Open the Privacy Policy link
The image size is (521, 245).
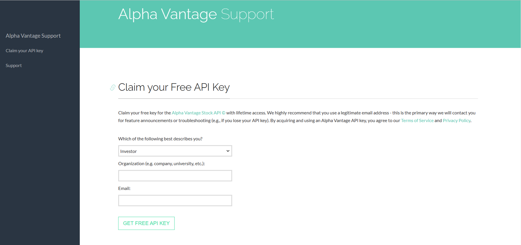(456, 120)
